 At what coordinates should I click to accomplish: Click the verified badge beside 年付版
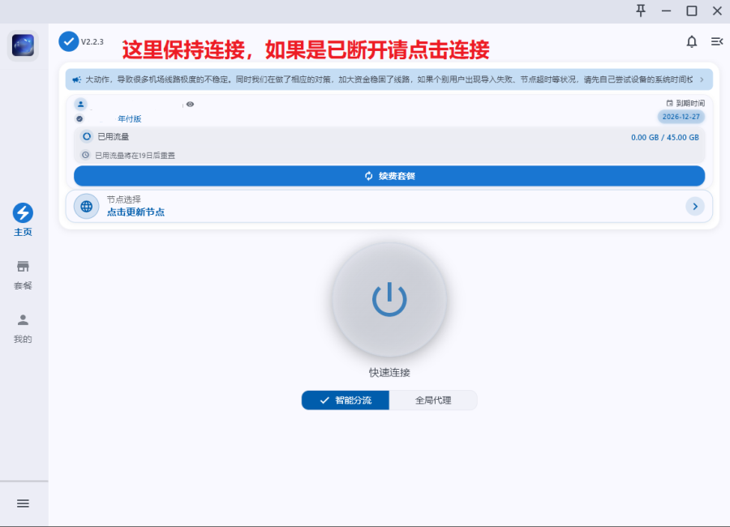(79, 118)
